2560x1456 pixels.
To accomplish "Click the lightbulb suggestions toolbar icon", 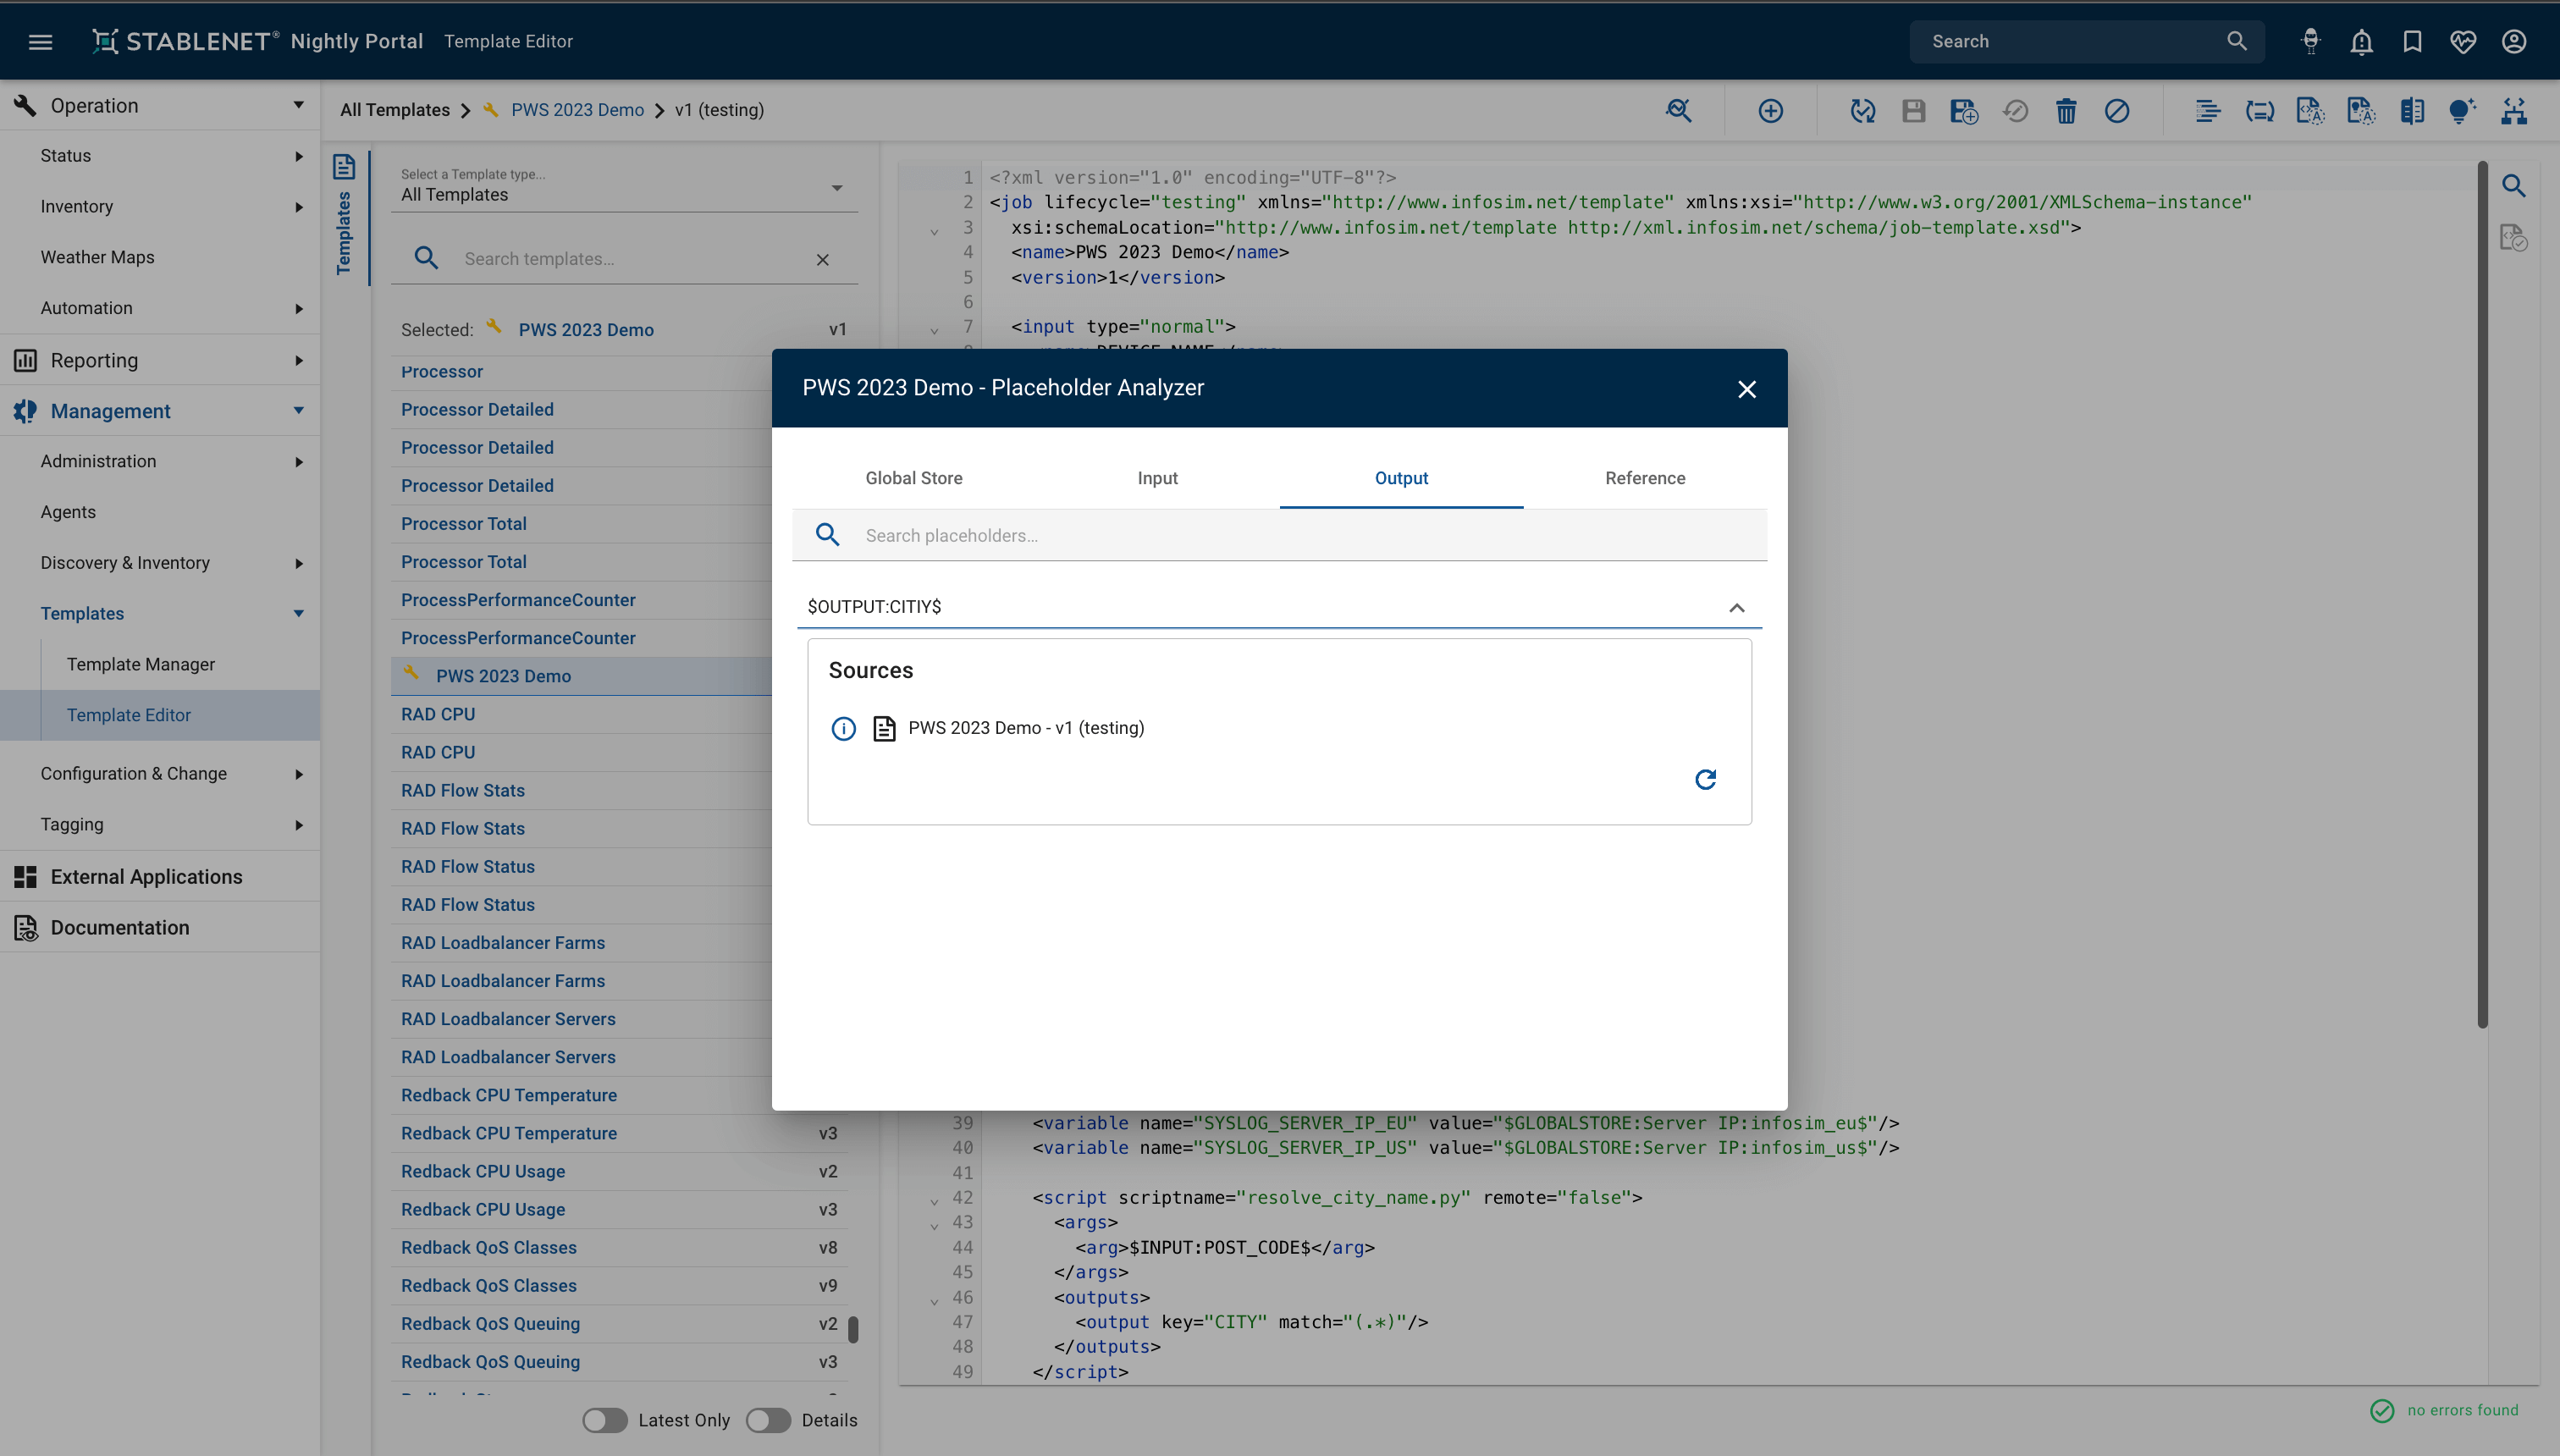I will click(x=2463, y=110).
